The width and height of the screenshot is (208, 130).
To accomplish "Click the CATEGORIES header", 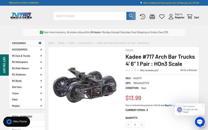I will coord(19,43).
